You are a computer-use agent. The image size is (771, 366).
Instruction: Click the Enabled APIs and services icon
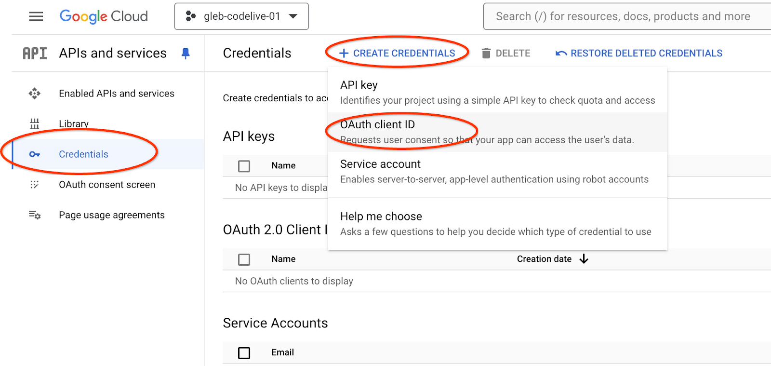pyautogui.click(x=35, y=94)
